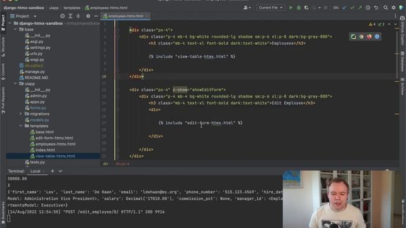Screen dimensions: 406x228
Task: Open page in Chrome browser icon
Action: point(361,37)
